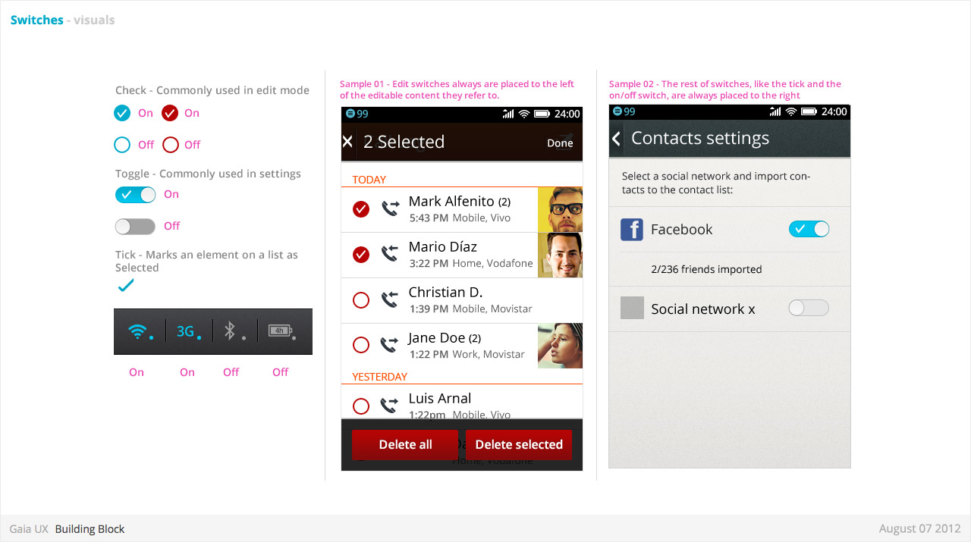This screenshot has width=971, height=542.
Task: Click the call icon next to Christian D.
Action: pyautogui.click(x=390, y=300)
